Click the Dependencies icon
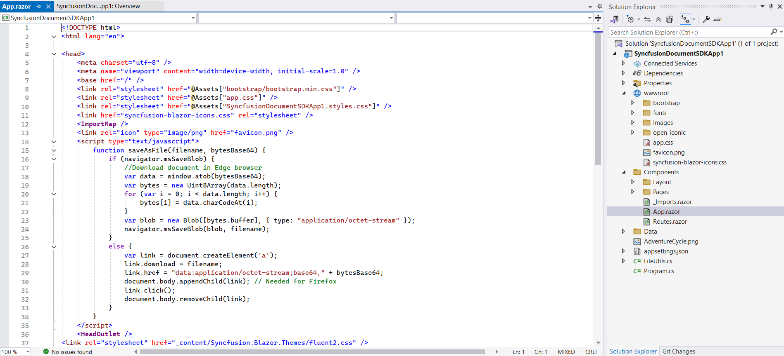The image size is (784, 356). [637, 73]
